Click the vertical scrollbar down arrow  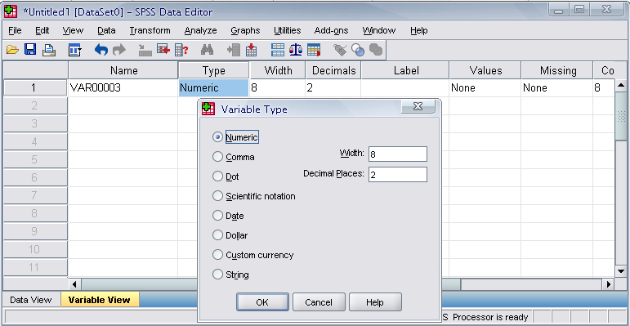(621, 271)
